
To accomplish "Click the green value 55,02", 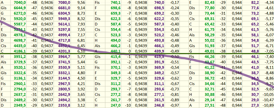I will point(210,41).
